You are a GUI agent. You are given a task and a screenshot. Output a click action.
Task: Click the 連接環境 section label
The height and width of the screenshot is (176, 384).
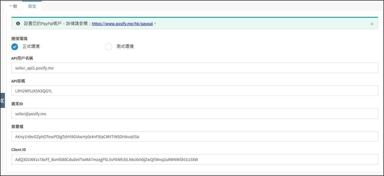pyautogui.click(x=19, y=39)
